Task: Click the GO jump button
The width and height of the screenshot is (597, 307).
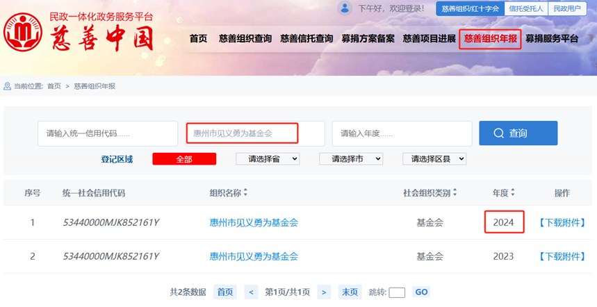Action: tap(421, 292)
